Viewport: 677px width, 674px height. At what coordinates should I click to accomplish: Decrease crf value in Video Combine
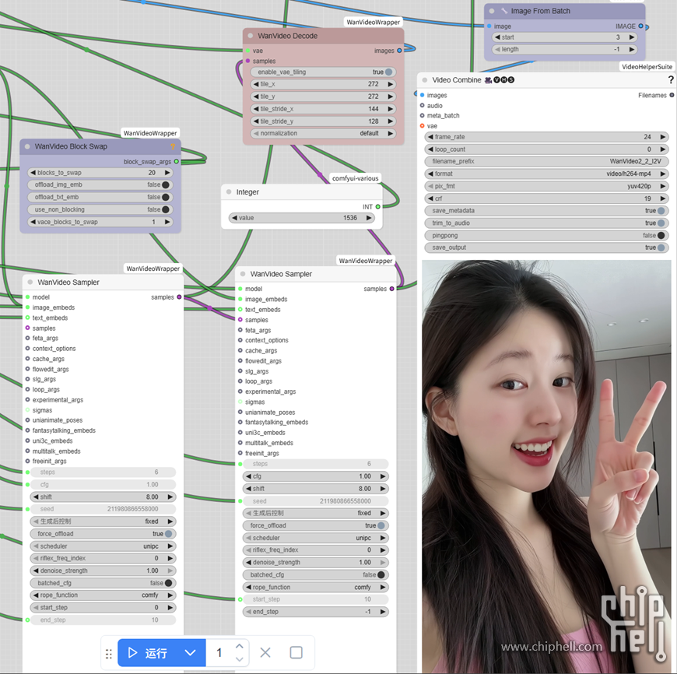click(430, 198)
